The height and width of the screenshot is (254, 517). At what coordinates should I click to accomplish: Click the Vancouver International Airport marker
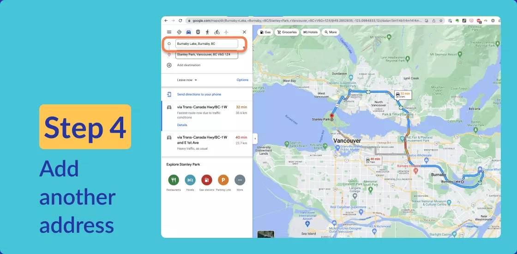point(307,224)
